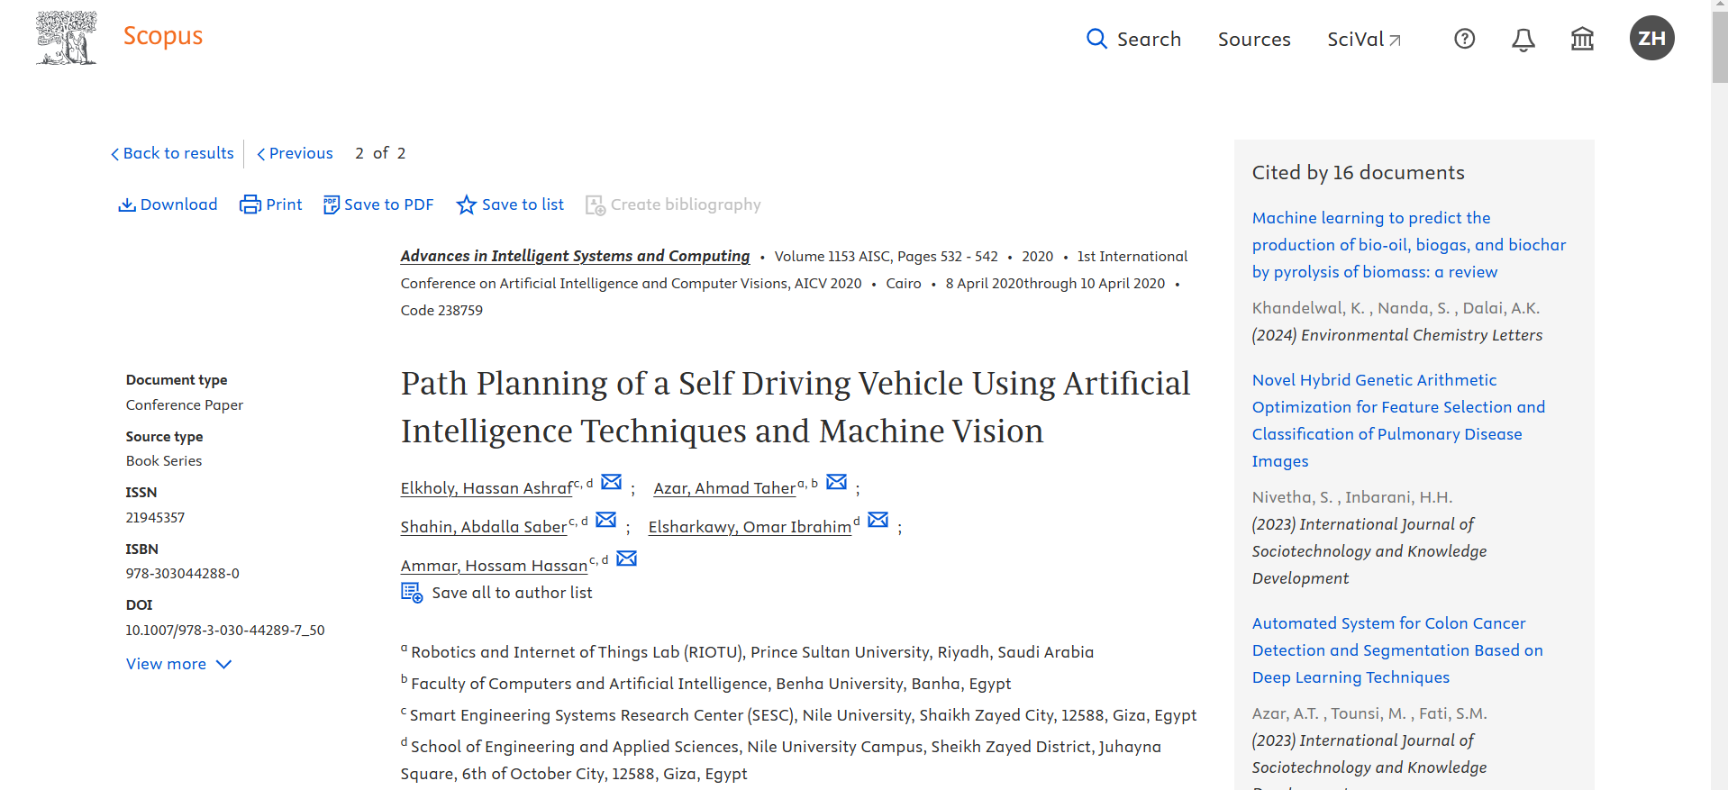Open the help question mark icon
Viewport: 1728px width, 790px height.
pyautogui.click(x=1465, y=39)
